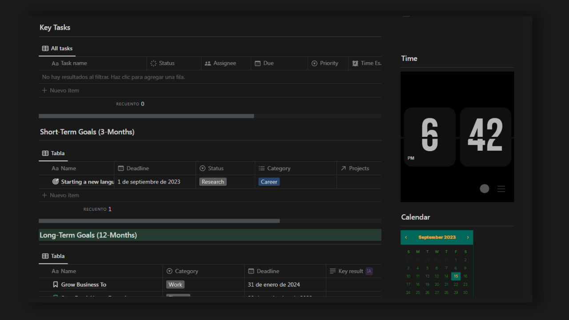Select the Tabla tab under Long-Term Goals
Viewport: 569px width, 320px height.
tap(53, 256)
